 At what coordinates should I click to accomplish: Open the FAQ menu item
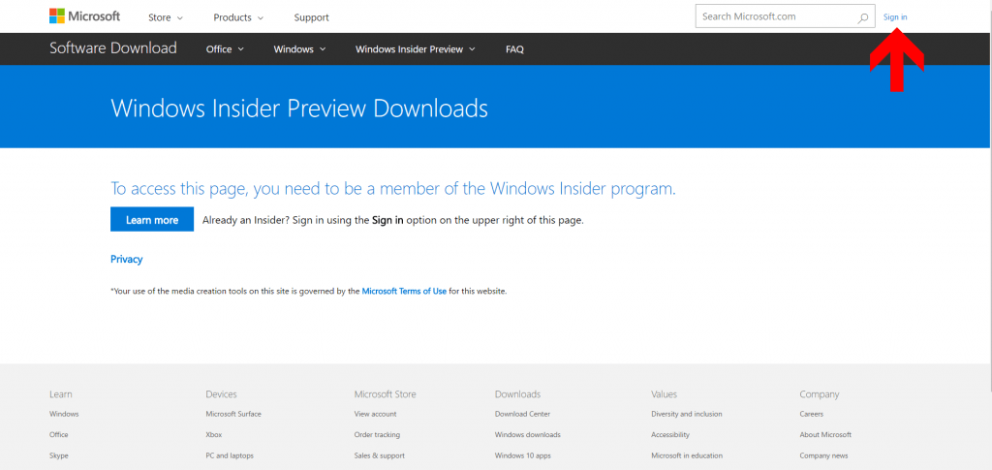pos(515,49)
